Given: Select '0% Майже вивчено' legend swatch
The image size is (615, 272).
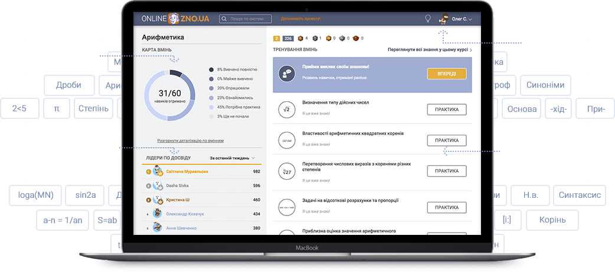Looking at the screenshot, I should click(211, 79).
